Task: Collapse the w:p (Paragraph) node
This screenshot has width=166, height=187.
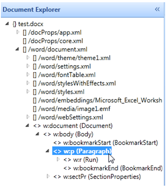Action: click(47, 151)
